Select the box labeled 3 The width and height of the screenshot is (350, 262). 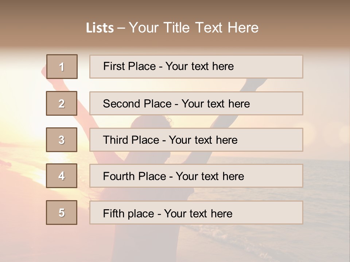click(x=62, y=140)
